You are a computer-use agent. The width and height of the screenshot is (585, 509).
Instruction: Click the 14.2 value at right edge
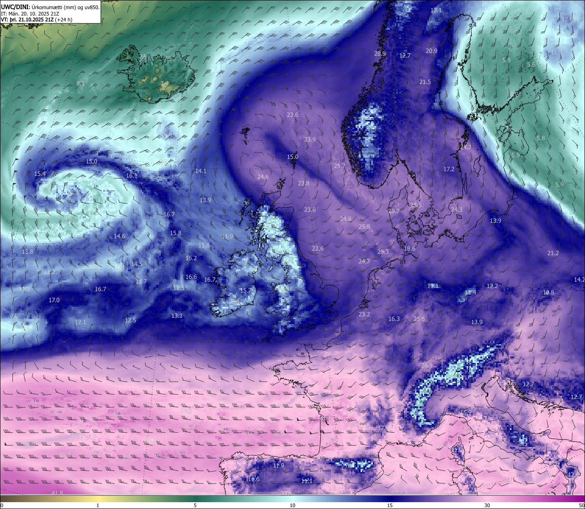tap(579, 279)
